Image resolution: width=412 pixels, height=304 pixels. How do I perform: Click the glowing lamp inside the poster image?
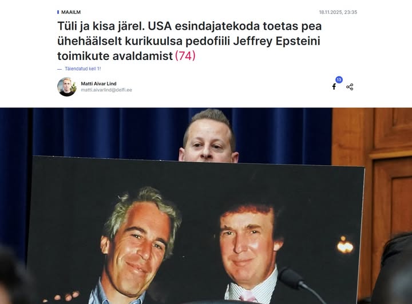coord(345,245)
